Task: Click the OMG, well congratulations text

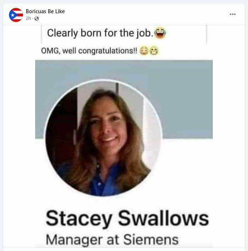Action: pos(89,51)
